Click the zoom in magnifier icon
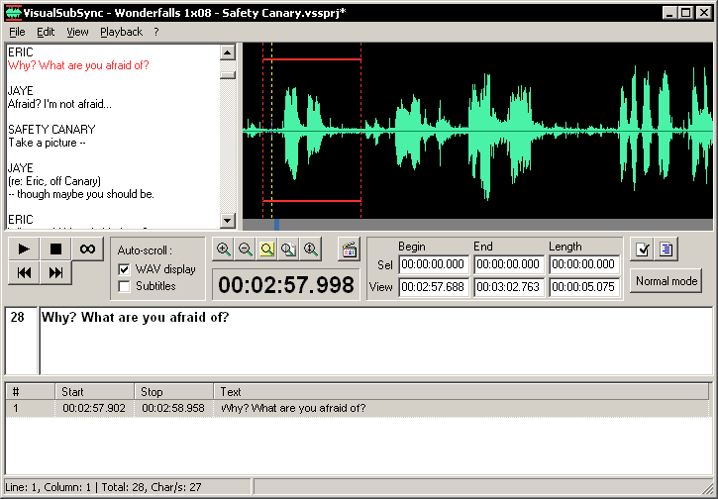The image size is (718, 499). 224,249
